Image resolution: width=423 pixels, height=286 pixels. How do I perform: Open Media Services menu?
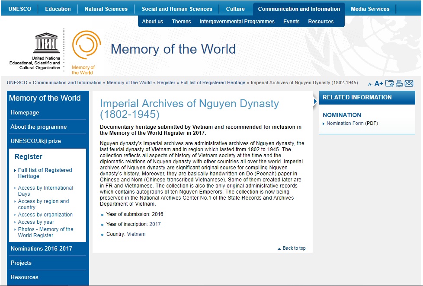[x=370, y=9]
